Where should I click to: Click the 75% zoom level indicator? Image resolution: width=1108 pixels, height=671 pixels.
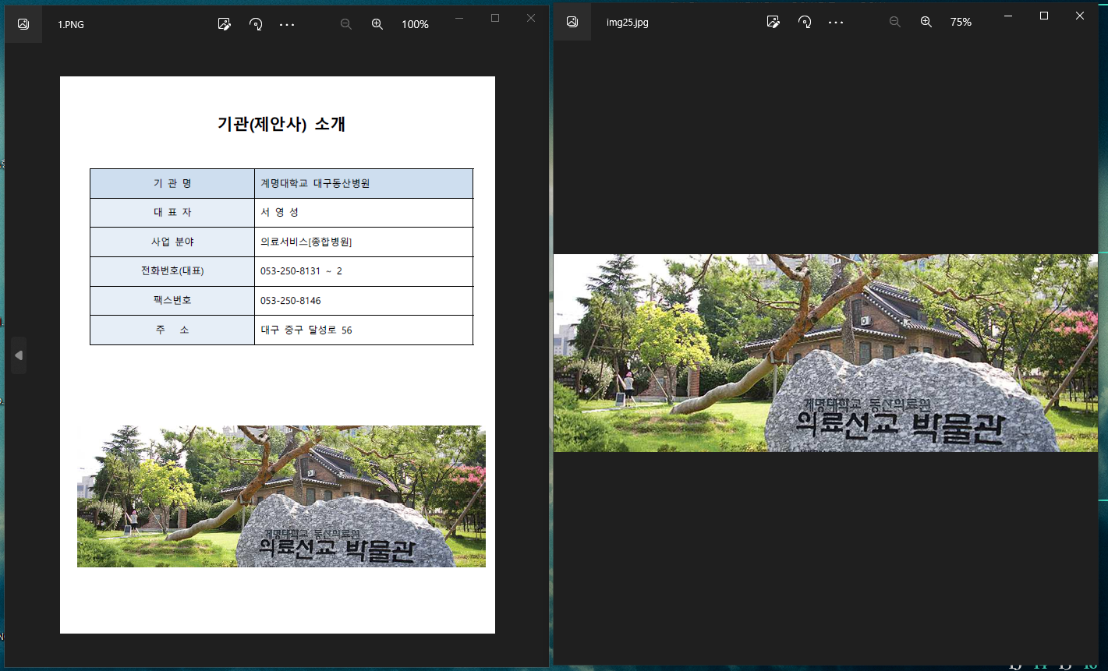[x=961, y=22]
